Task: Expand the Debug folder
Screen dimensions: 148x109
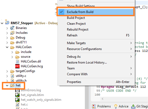Action: tap(7, 38)
